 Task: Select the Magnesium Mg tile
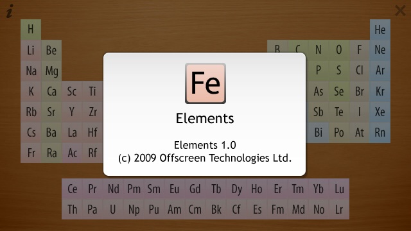point(51,71)
